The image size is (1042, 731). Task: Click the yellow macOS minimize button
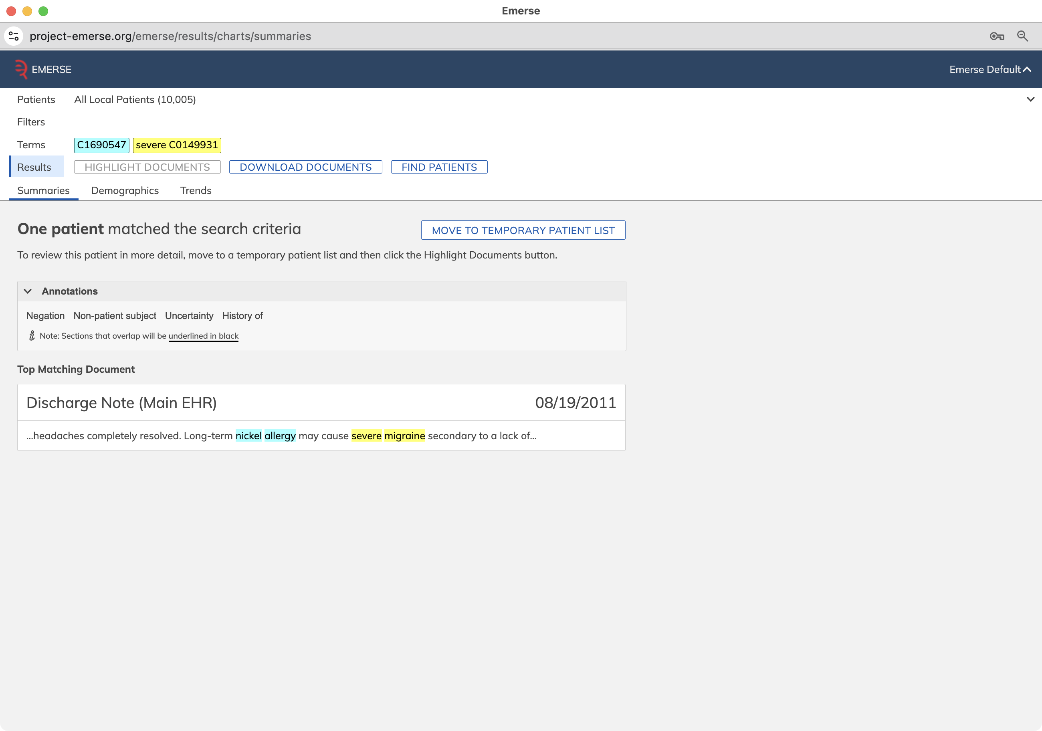click(27, 11)
